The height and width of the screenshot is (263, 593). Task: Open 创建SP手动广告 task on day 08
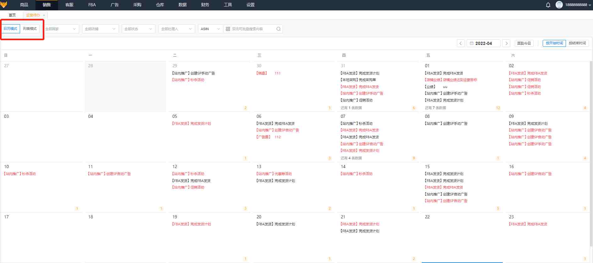coord(446,123)
